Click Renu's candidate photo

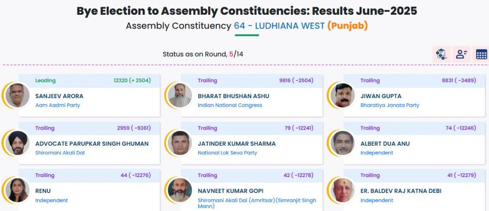click(x=18, y=189)
